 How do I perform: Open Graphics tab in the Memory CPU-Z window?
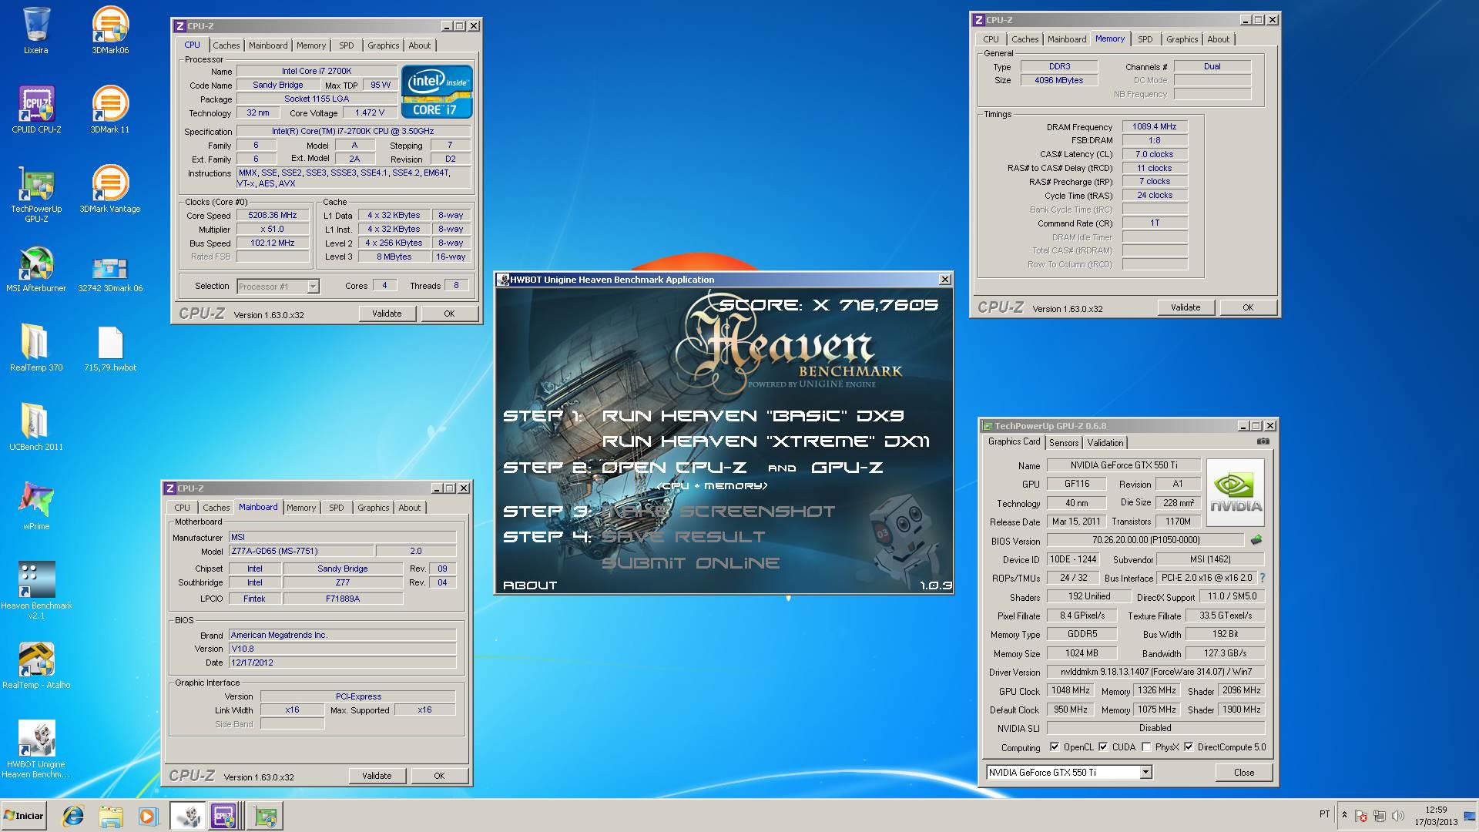click(1182, 39)
